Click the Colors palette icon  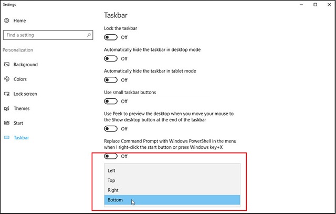coord(7,79)
